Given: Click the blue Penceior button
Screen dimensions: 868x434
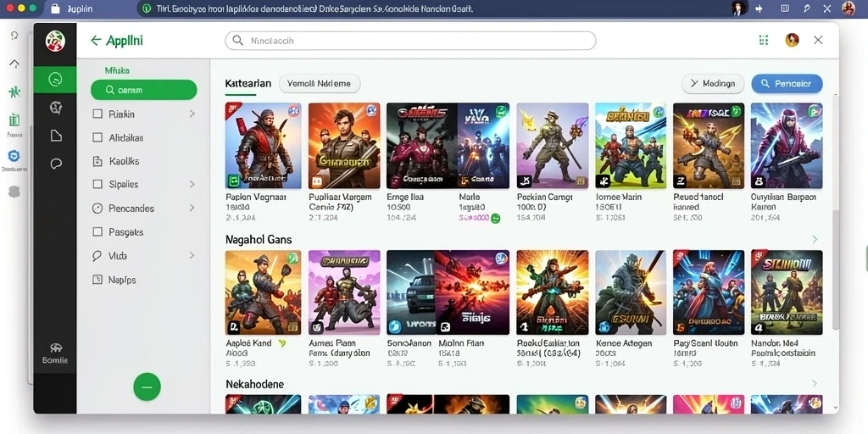Looking at the screenshot, I should pos(787,84).
